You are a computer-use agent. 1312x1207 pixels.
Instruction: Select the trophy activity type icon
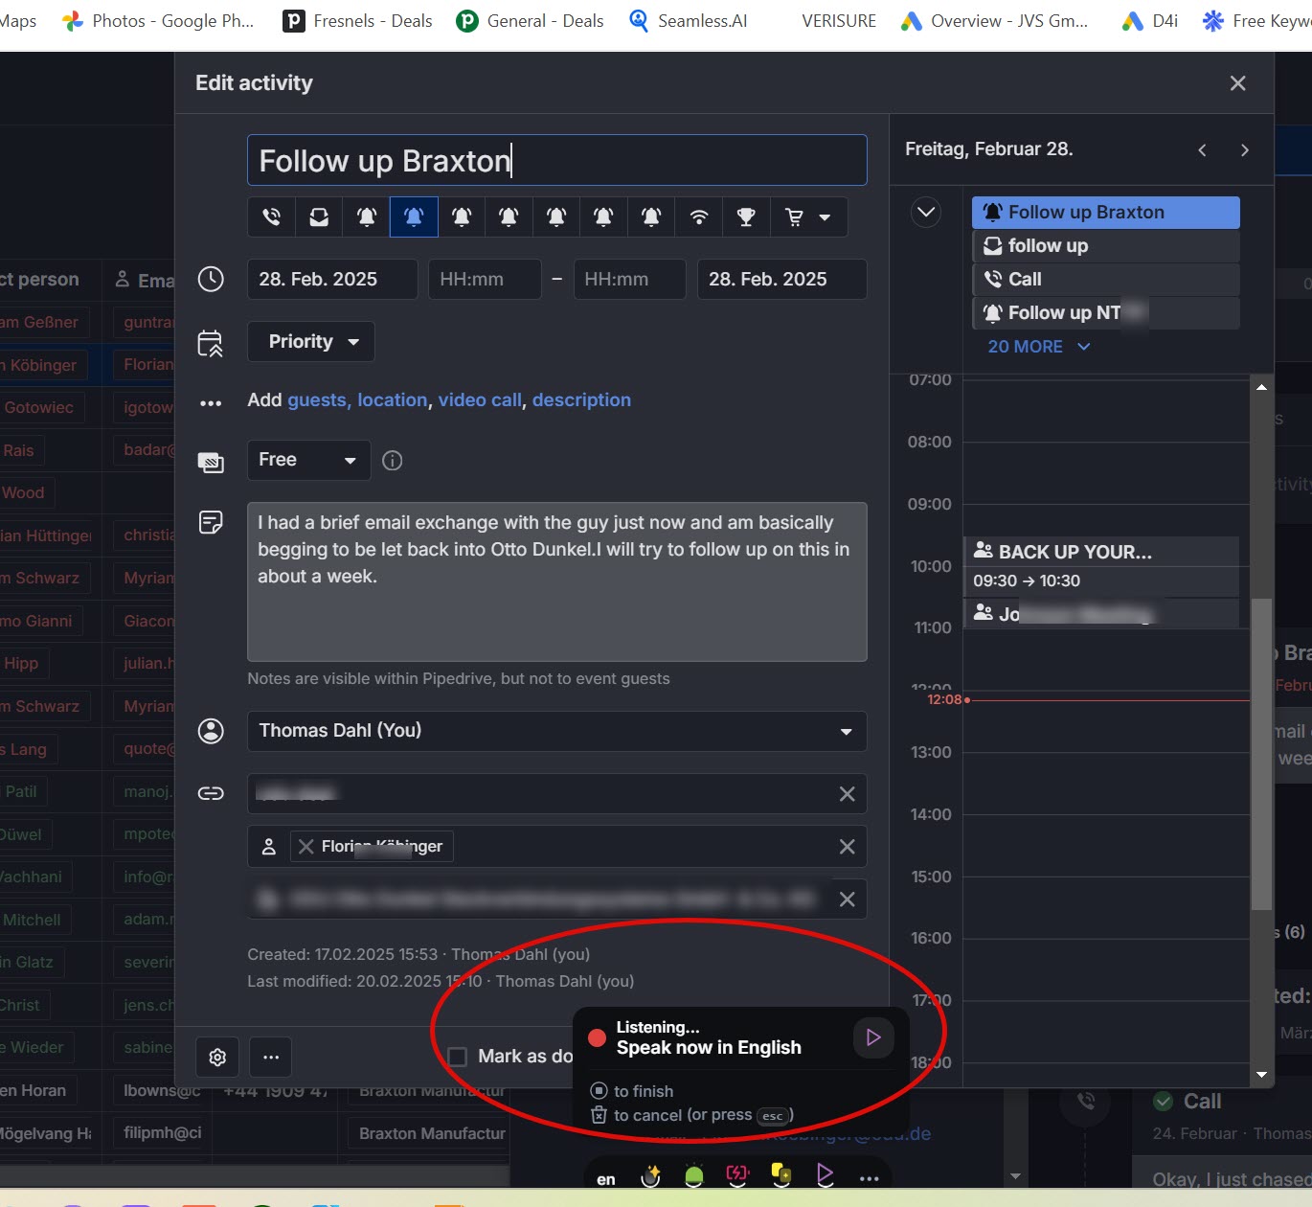pos(746,217)
